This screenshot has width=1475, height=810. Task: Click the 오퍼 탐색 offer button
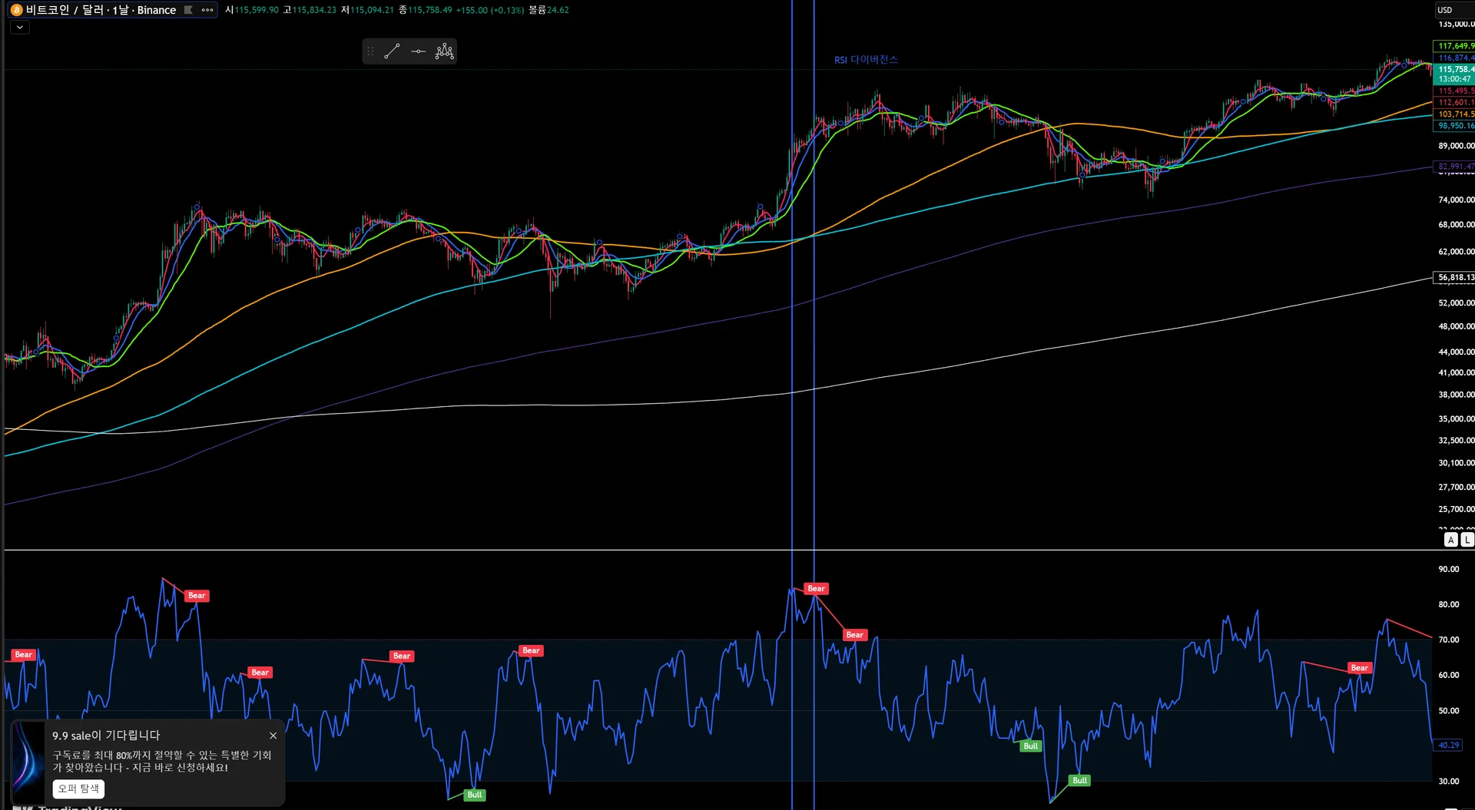(x=78, y=789)
